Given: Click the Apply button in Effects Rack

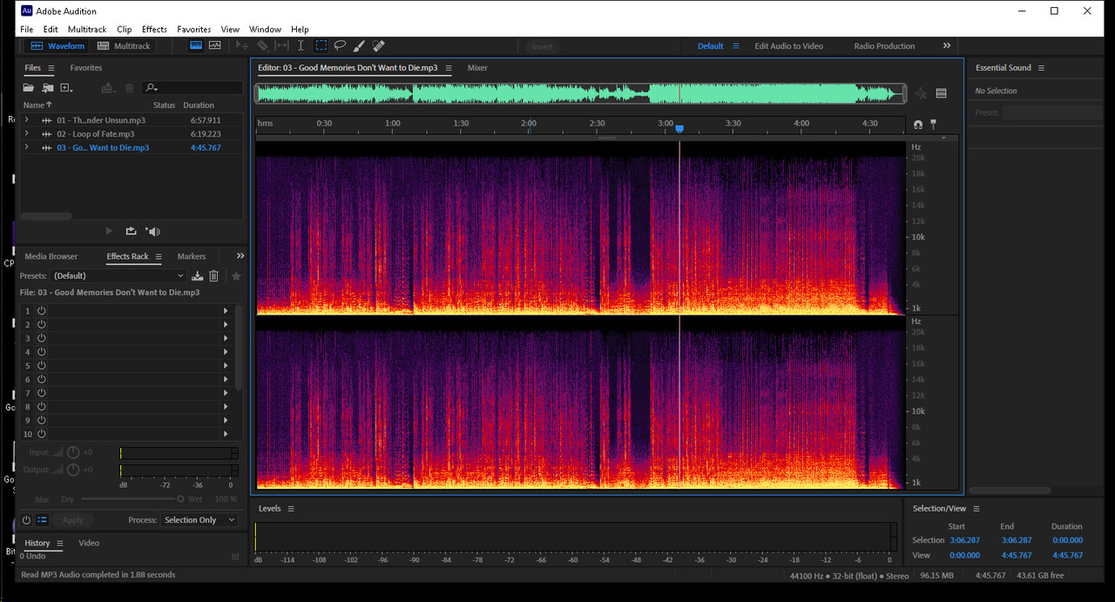Looking at the screenshot, I should 73,520.
